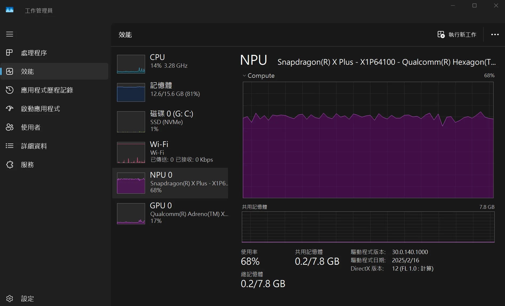Click the Run new task (執行新工作) icon
This screenshot has height=306, width=505.
[x=441, y=35]
